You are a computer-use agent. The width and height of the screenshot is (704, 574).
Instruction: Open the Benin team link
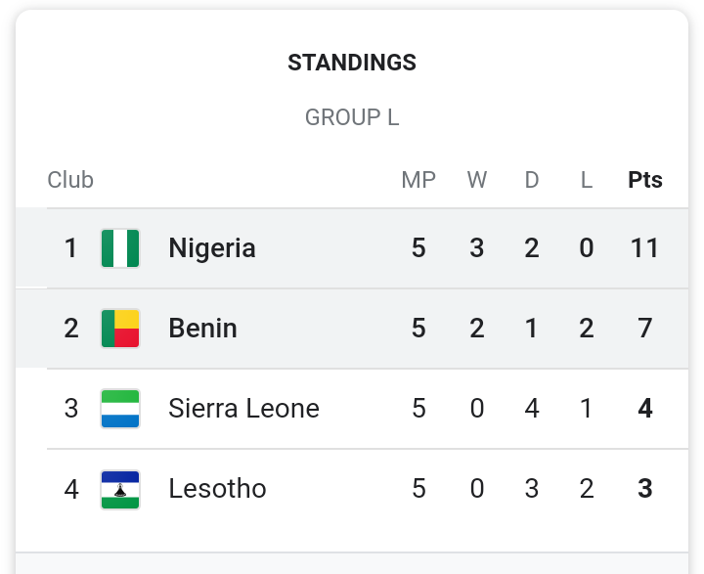(202, 329)
